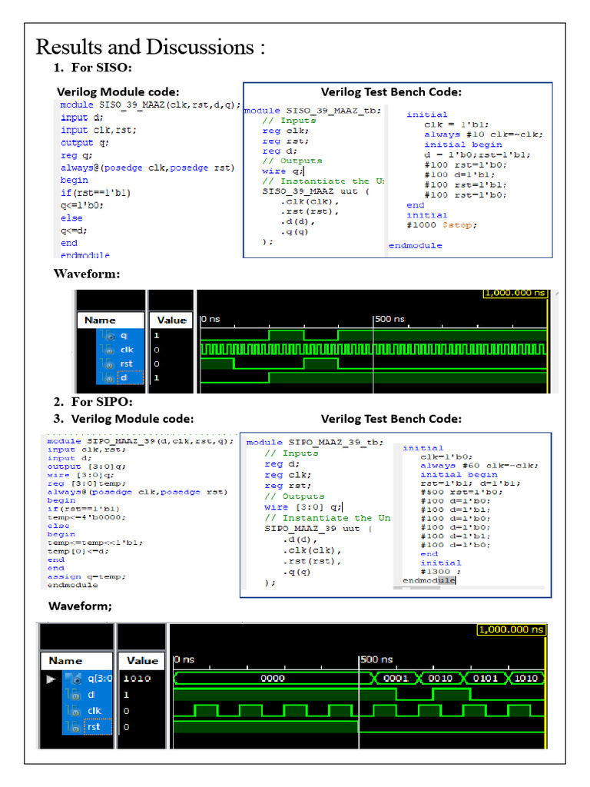Click the q[3:0] bus icon in SIPO waveform
Screen dimensions: 590x787
[75, 679]
